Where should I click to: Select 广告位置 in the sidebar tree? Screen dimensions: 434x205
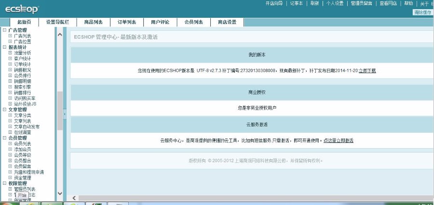pos(22,42)
